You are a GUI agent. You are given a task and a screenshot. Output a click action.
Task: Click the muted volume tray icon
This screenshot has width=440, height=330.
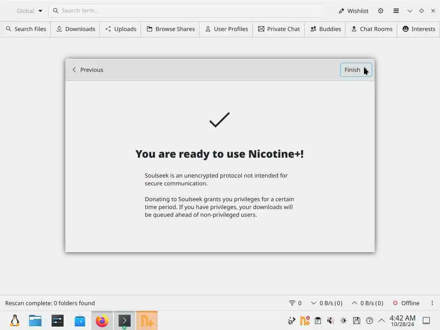330,321
